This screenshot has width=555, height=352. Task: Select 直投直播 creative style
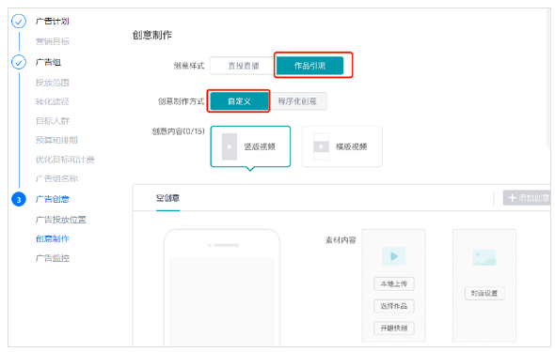pyautogui.click(x=244, y=66)
